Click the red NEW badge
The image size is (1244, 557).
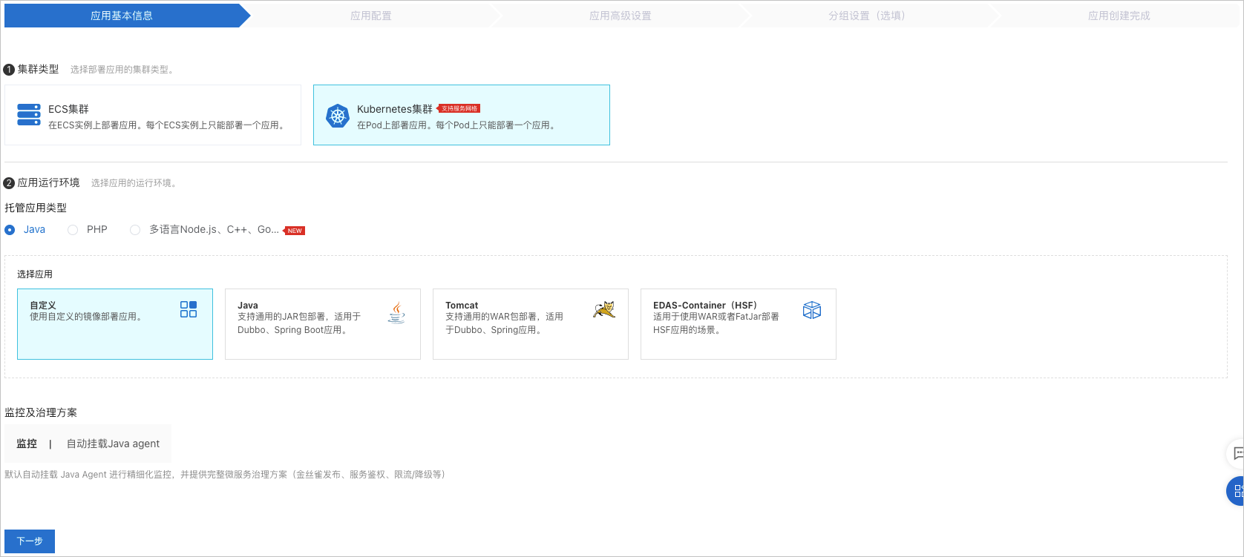pyautogui.click(x=295, y=231)
